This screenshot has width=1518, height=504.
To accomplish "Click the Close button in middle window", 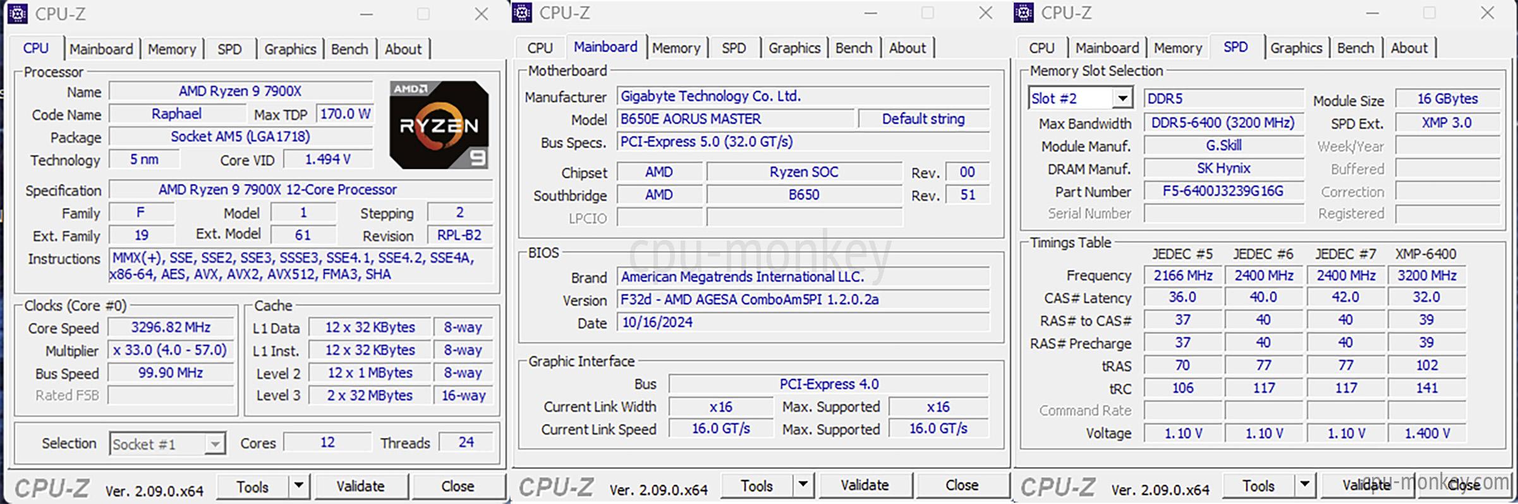I will pyautogui.click(x=962, y=485).
